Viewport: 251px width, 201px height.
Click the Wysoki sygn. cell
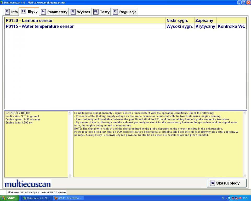(x=180, y=26)
